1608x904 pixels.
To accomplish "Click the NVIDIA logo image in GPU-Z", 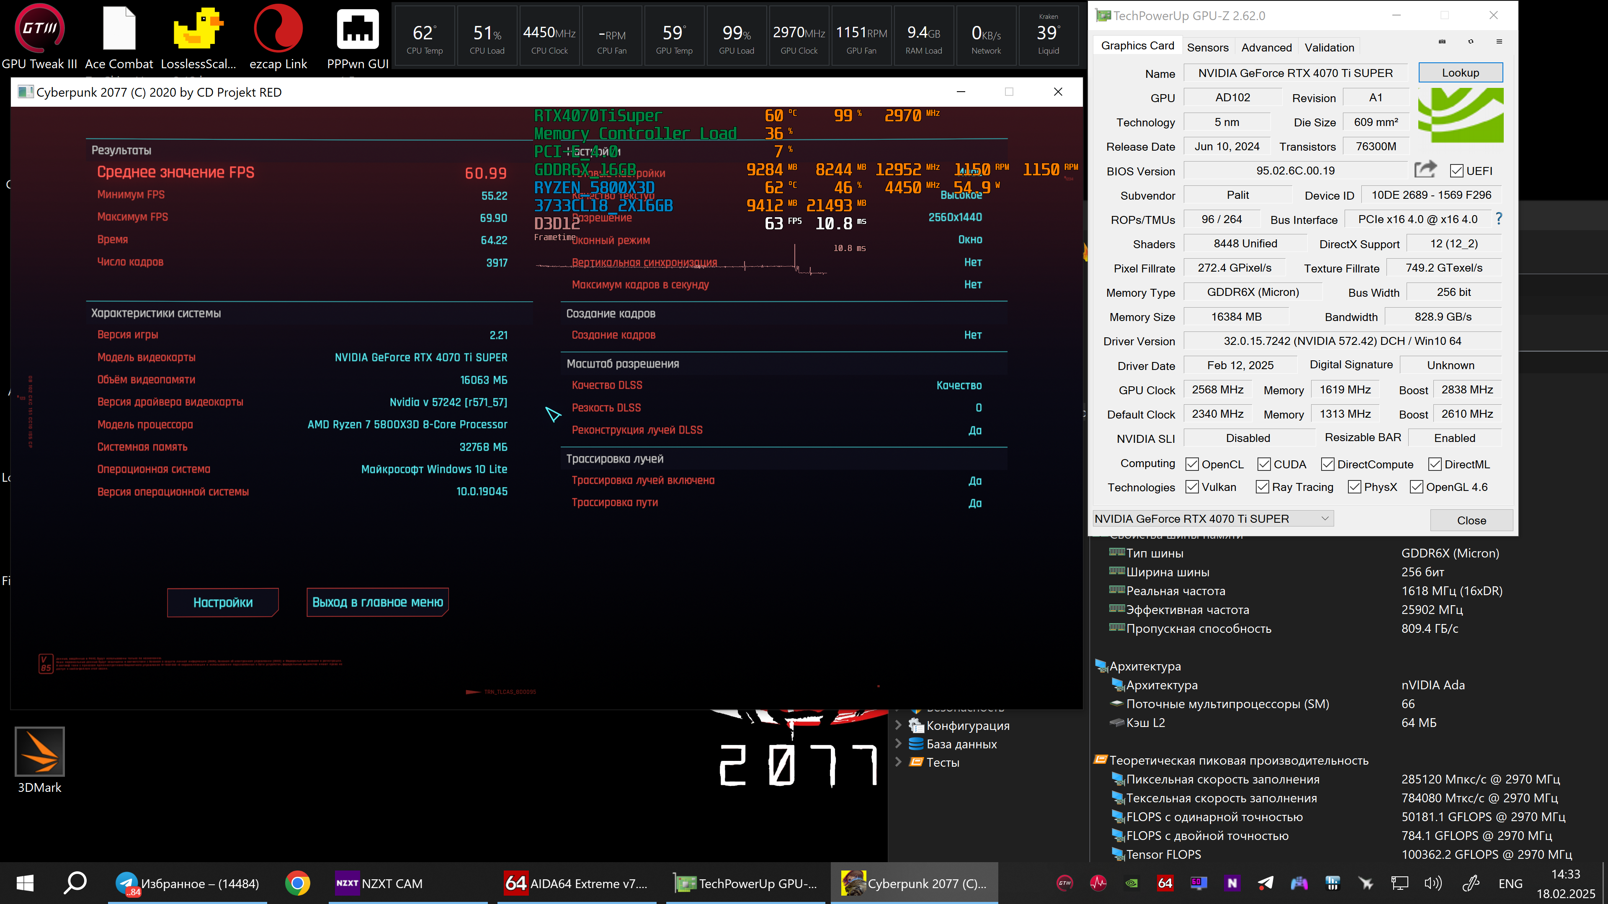I will 1461,116.
